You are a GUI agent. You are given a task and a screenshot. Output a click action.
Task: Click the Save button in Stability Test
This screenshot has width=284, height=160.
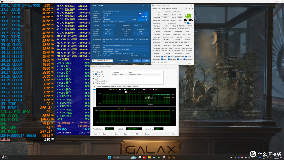click(x=125, y=134)
